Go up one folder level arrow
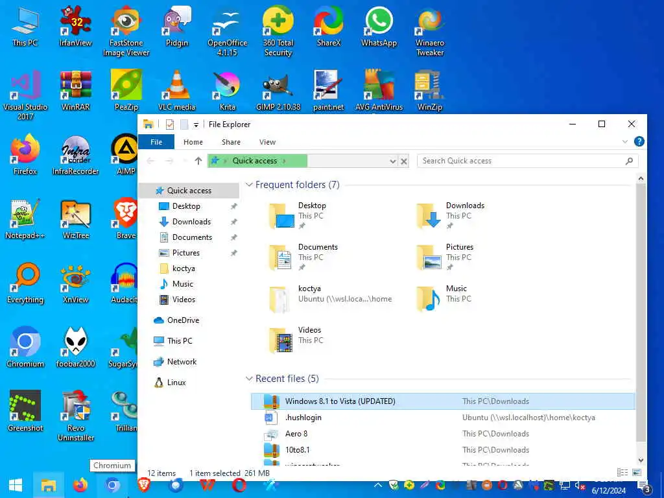Viewport: 664px width, 498px height. (198, 161)
